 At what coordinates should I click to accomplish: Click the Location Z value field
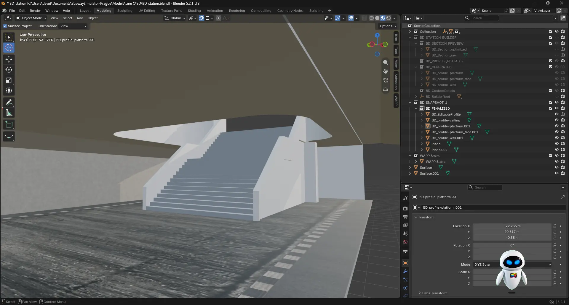click(x=512, y=238)
